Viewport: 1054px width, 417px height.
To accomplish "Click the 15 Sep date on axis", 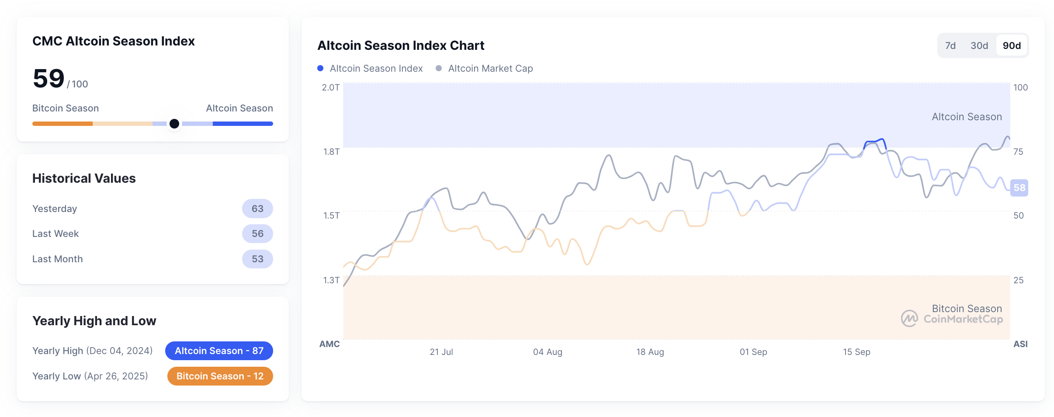I will tap(856, 352).
